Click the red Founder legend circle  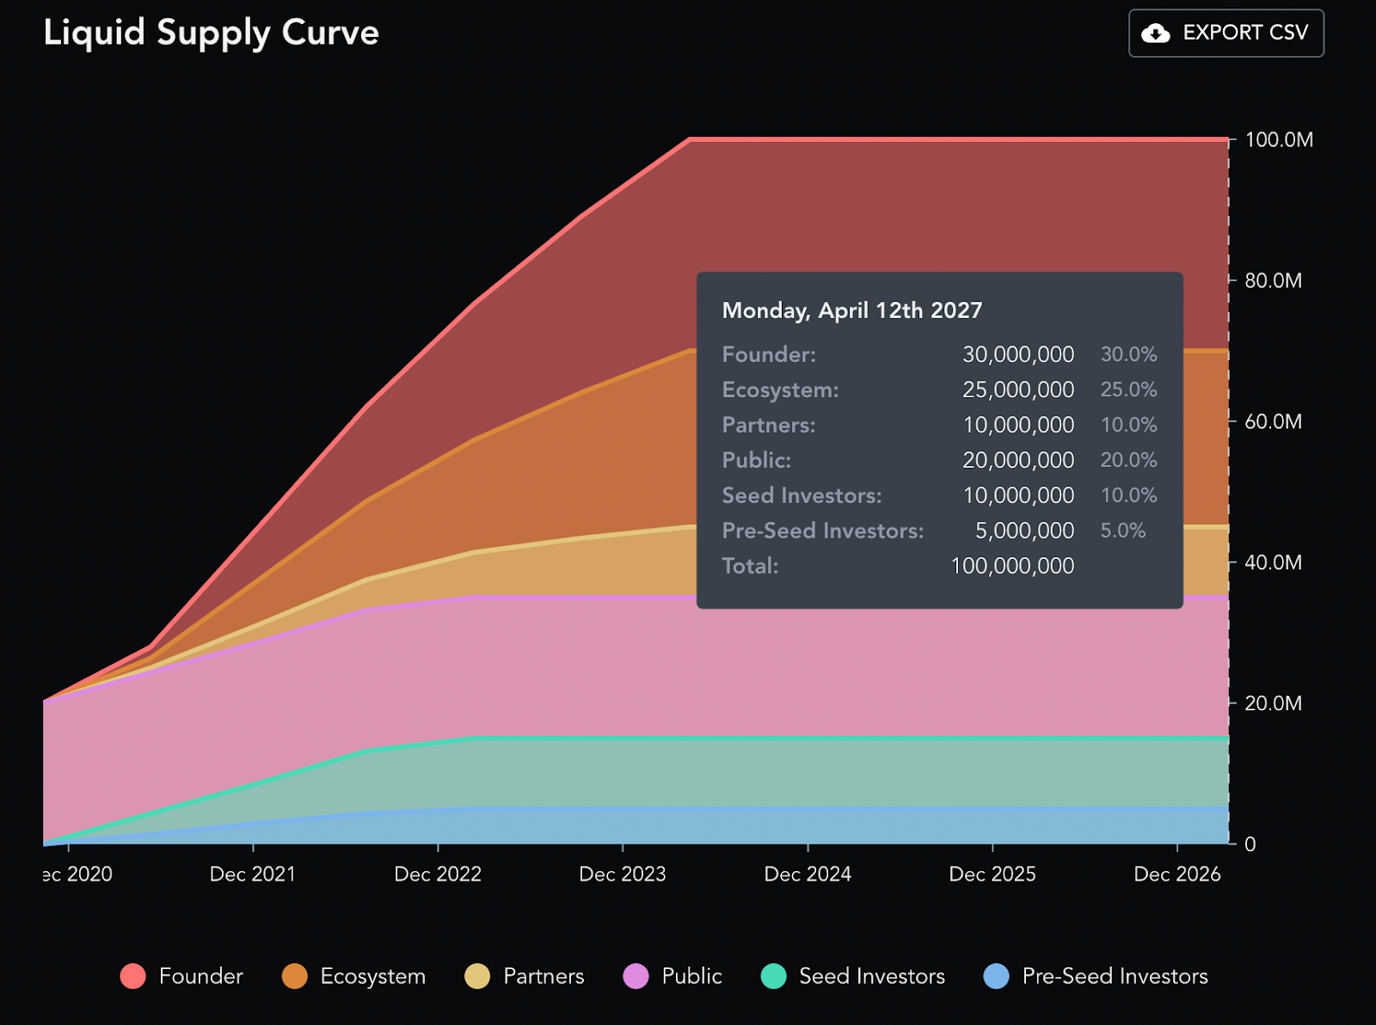pyautogui.click(x=133, y=976)
